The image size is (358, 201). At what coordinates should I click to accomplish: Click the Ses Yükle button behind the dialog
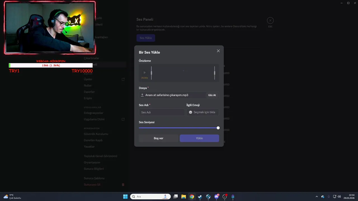click(x=146, y=38)
